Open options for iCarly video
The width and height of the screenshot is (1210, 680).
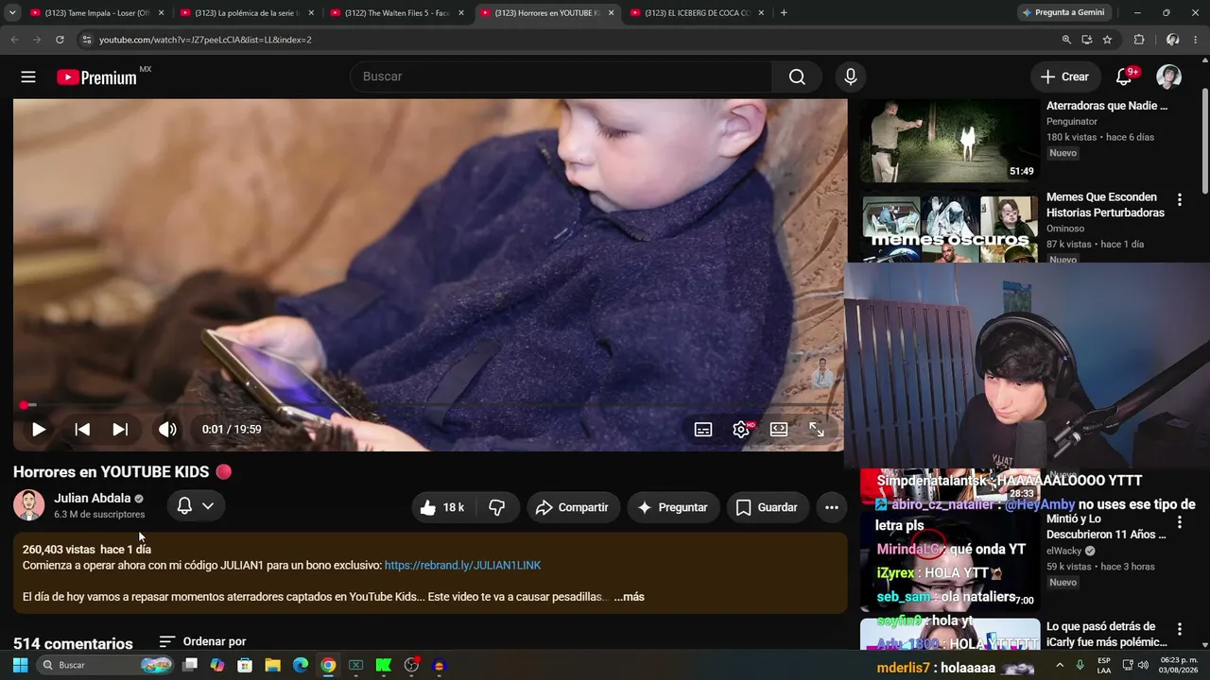point(1179,629)
